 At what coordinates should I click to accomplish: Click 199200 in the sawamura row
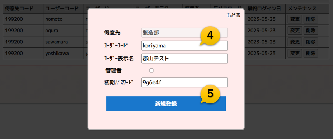pos(14,42)
